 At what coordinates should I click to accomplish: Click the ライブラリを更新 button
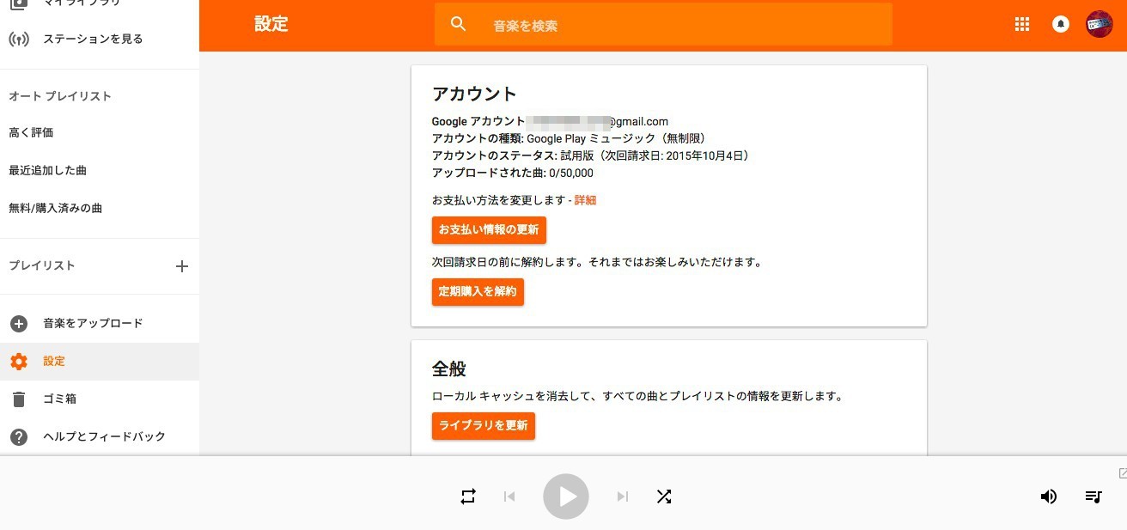pyautogui.click(x=484, y=426)
